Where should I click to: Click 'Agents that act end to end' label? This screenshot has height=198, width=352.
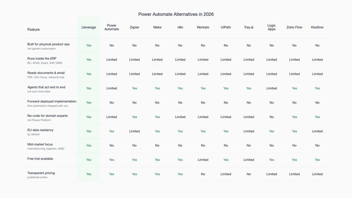coord(46,87)
